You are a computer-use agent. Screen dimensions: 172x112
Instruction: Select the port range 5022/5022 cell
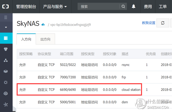[68, 65]
